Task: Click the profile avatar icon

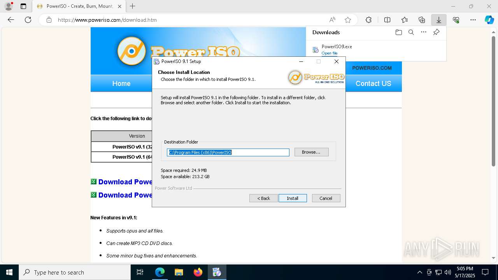Action: point(9,6)
